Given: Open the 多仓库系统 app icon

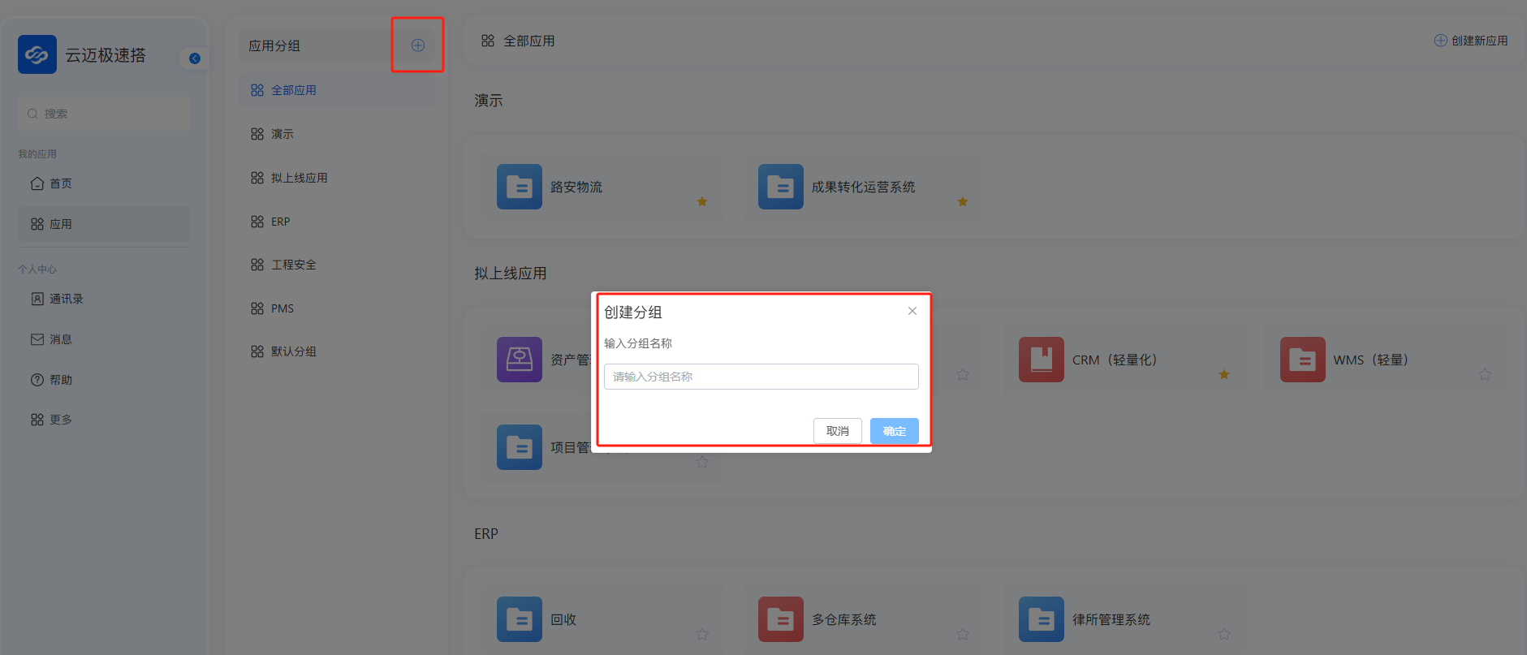Looking at the screenshot, I should [x=780, y=619].
